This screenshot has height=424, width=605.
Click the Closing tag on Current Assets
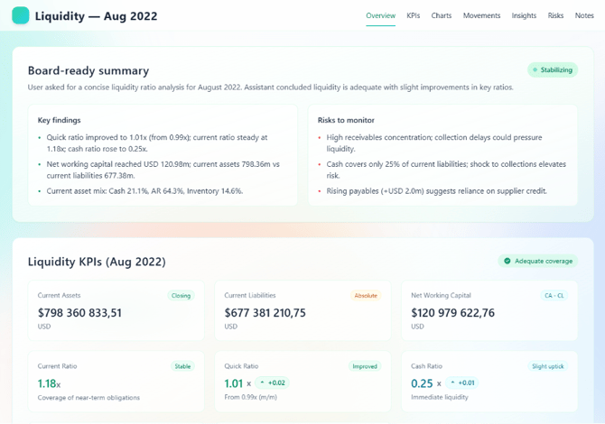click(x=181, y=295)
